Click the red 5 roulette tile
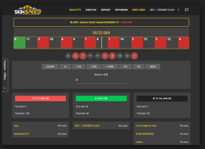This screenshot has width=205, height=149. [43, 42]
